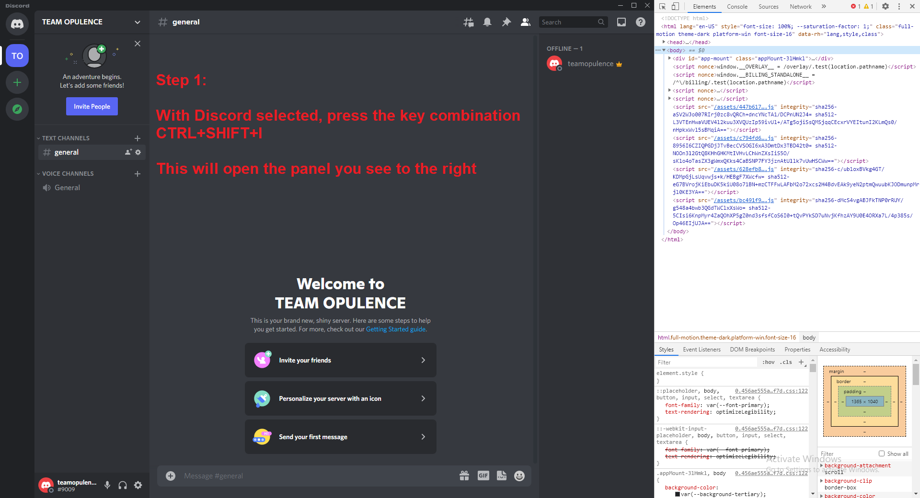Click new style rule plus icon
Screen dimensions: 920x498
pyautogui.click(x=801, y=362)
